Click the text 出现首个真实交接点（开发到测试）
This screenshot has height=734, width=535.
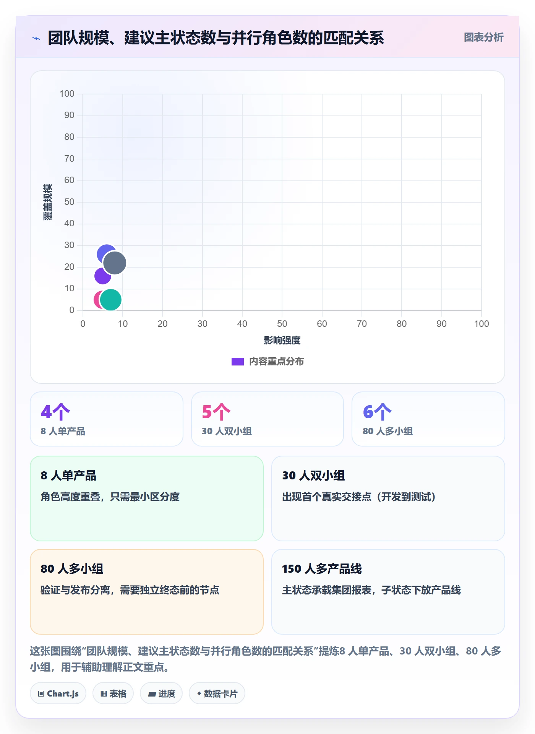coord(359,497)
